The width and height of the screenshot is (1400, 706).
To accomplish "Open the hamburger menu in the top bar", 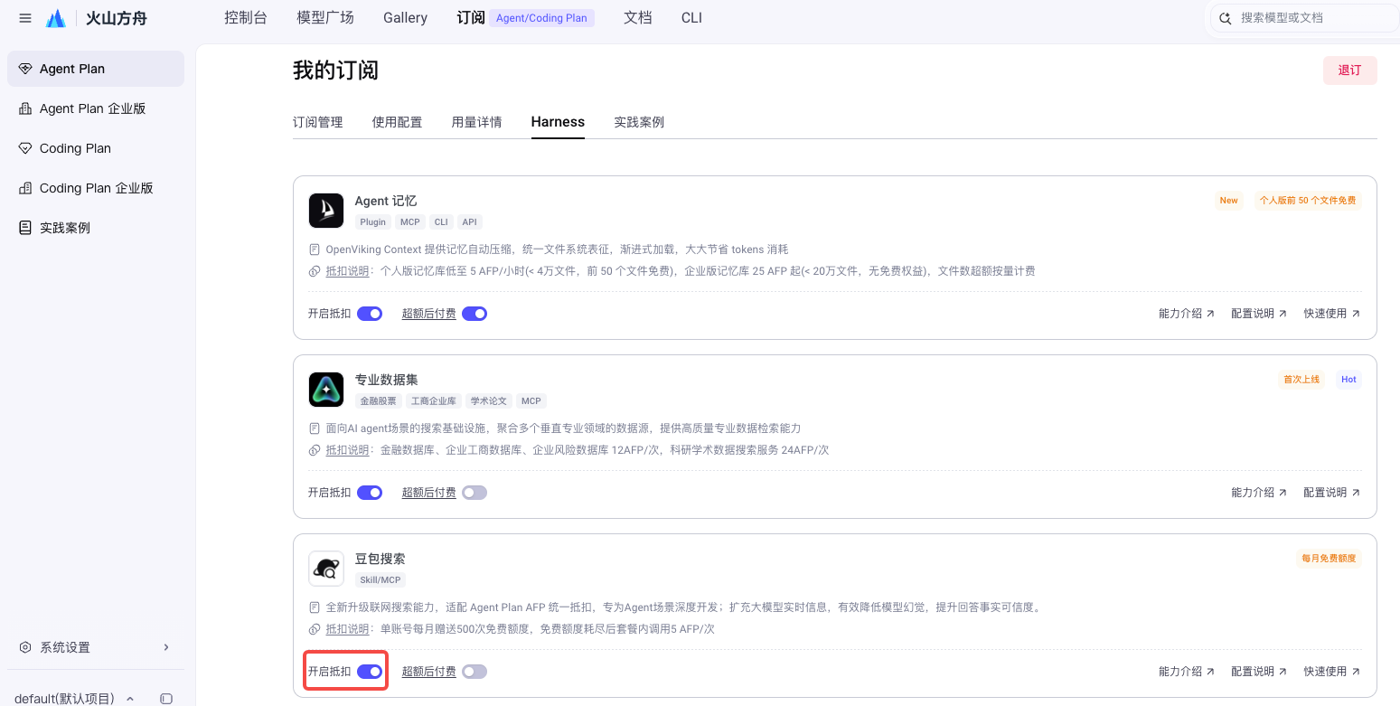I will [25, 18].
